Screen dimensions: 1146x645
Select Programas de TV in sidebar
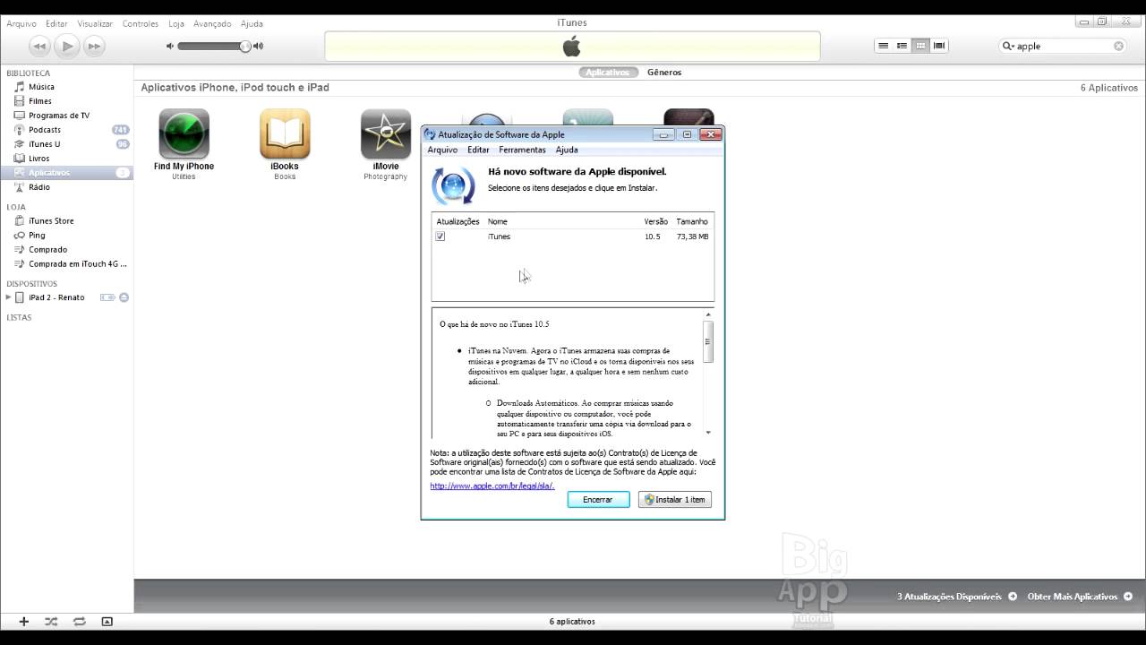coord(58,116)
